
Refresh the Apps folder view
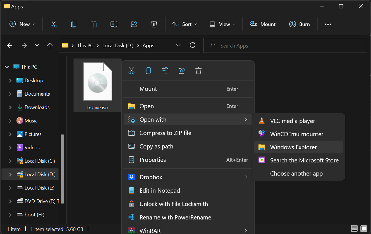coord(192,45)
